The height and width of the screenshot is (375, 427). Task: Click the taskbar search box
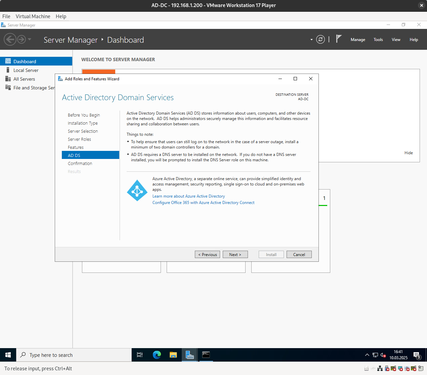tap(74, 355)
